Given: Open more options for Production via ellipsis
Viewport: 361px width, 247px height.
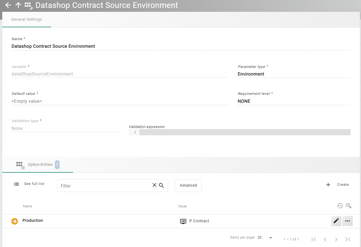Looking at the screenshot, I should (347, 221).
